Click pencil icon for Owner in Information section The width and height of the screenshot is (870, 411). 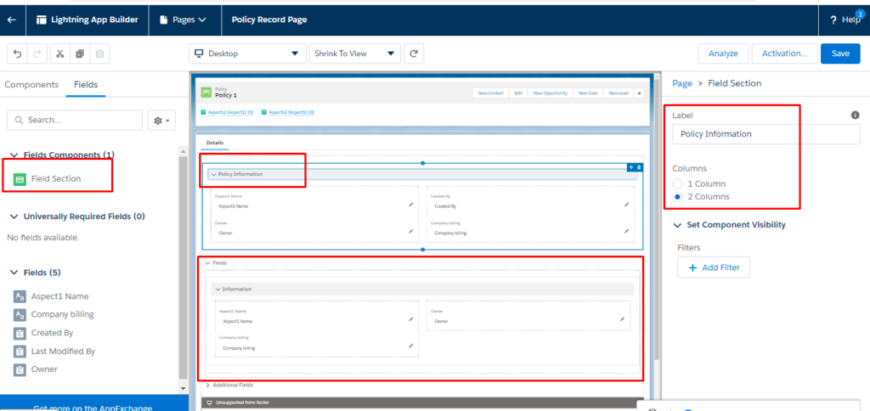coord(623,319)
